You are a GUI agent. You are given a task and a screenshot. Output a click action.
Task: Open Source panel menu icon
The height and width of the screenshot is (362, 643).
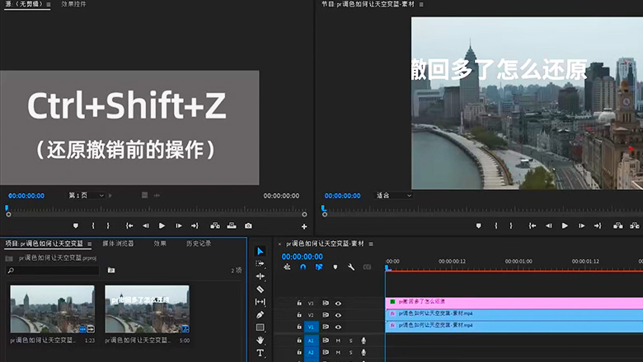[49, 4]
